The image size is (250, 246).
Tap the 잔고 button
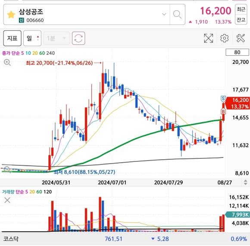point(241,19)
